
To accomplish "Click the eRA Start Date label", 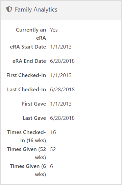I will [x=28, y=47].
